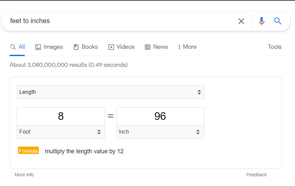Click the Images tab picture icon
Viewport: 295px width, 186px height.
click(38, 47)
